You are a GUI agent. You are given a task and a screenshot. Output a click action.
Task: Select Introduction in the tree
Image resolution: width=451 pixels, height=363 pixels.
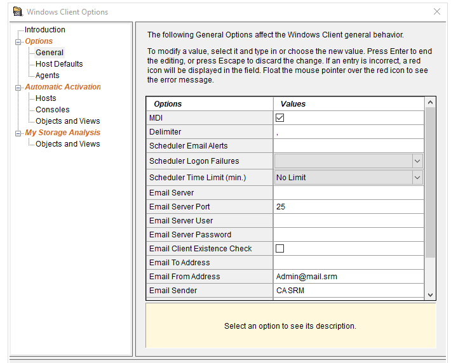(x=44, y=30)
